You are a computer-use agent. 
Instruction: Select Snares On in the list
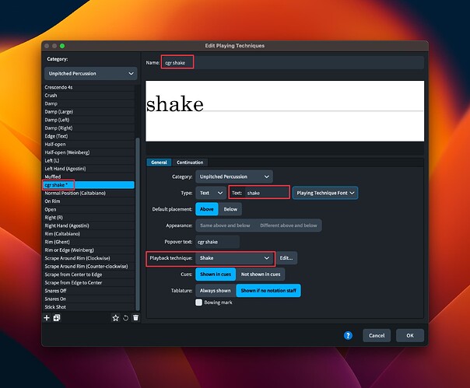tap(89, 299)
